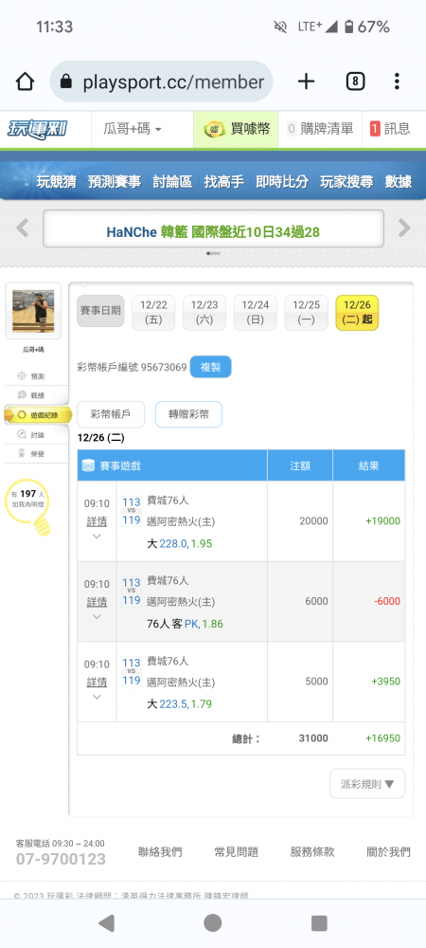Open the 聯絡我們 footer link
This screenshot has width=426, height=948.
coord(160,852)
